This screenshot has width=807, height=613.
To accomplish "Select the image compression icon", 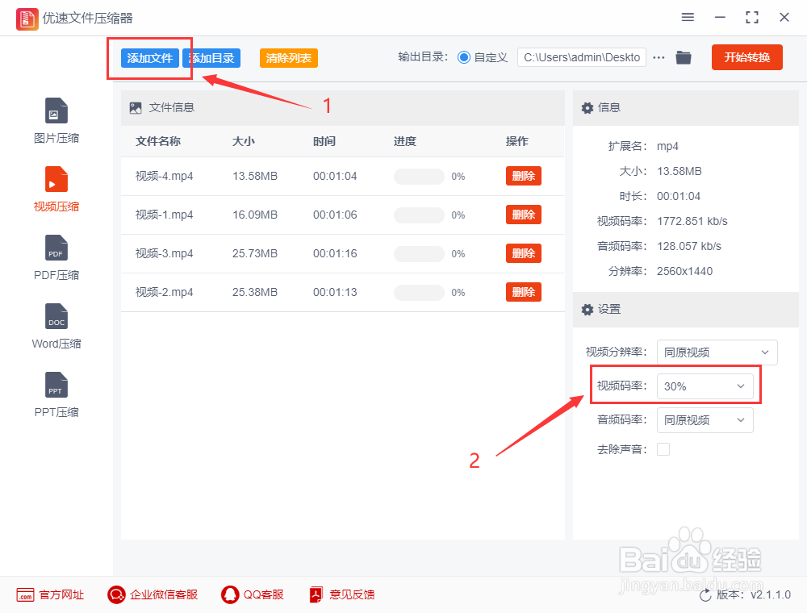I will pyautogui.click(x=56, y=111).
